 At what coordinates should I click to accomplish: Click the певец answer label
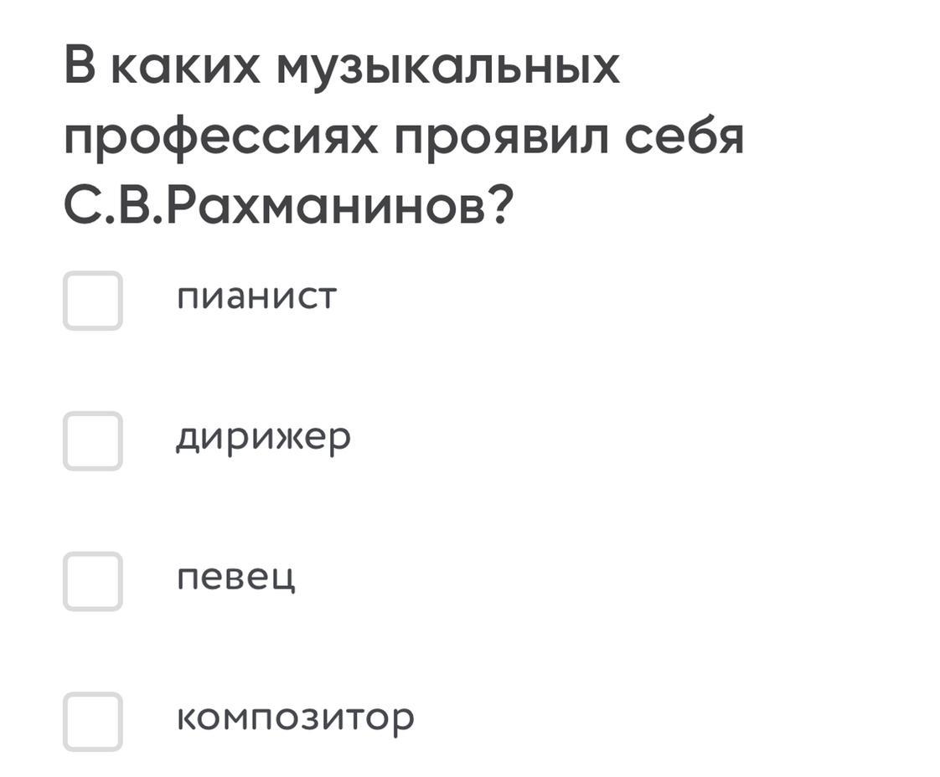(x=235, y=578)
